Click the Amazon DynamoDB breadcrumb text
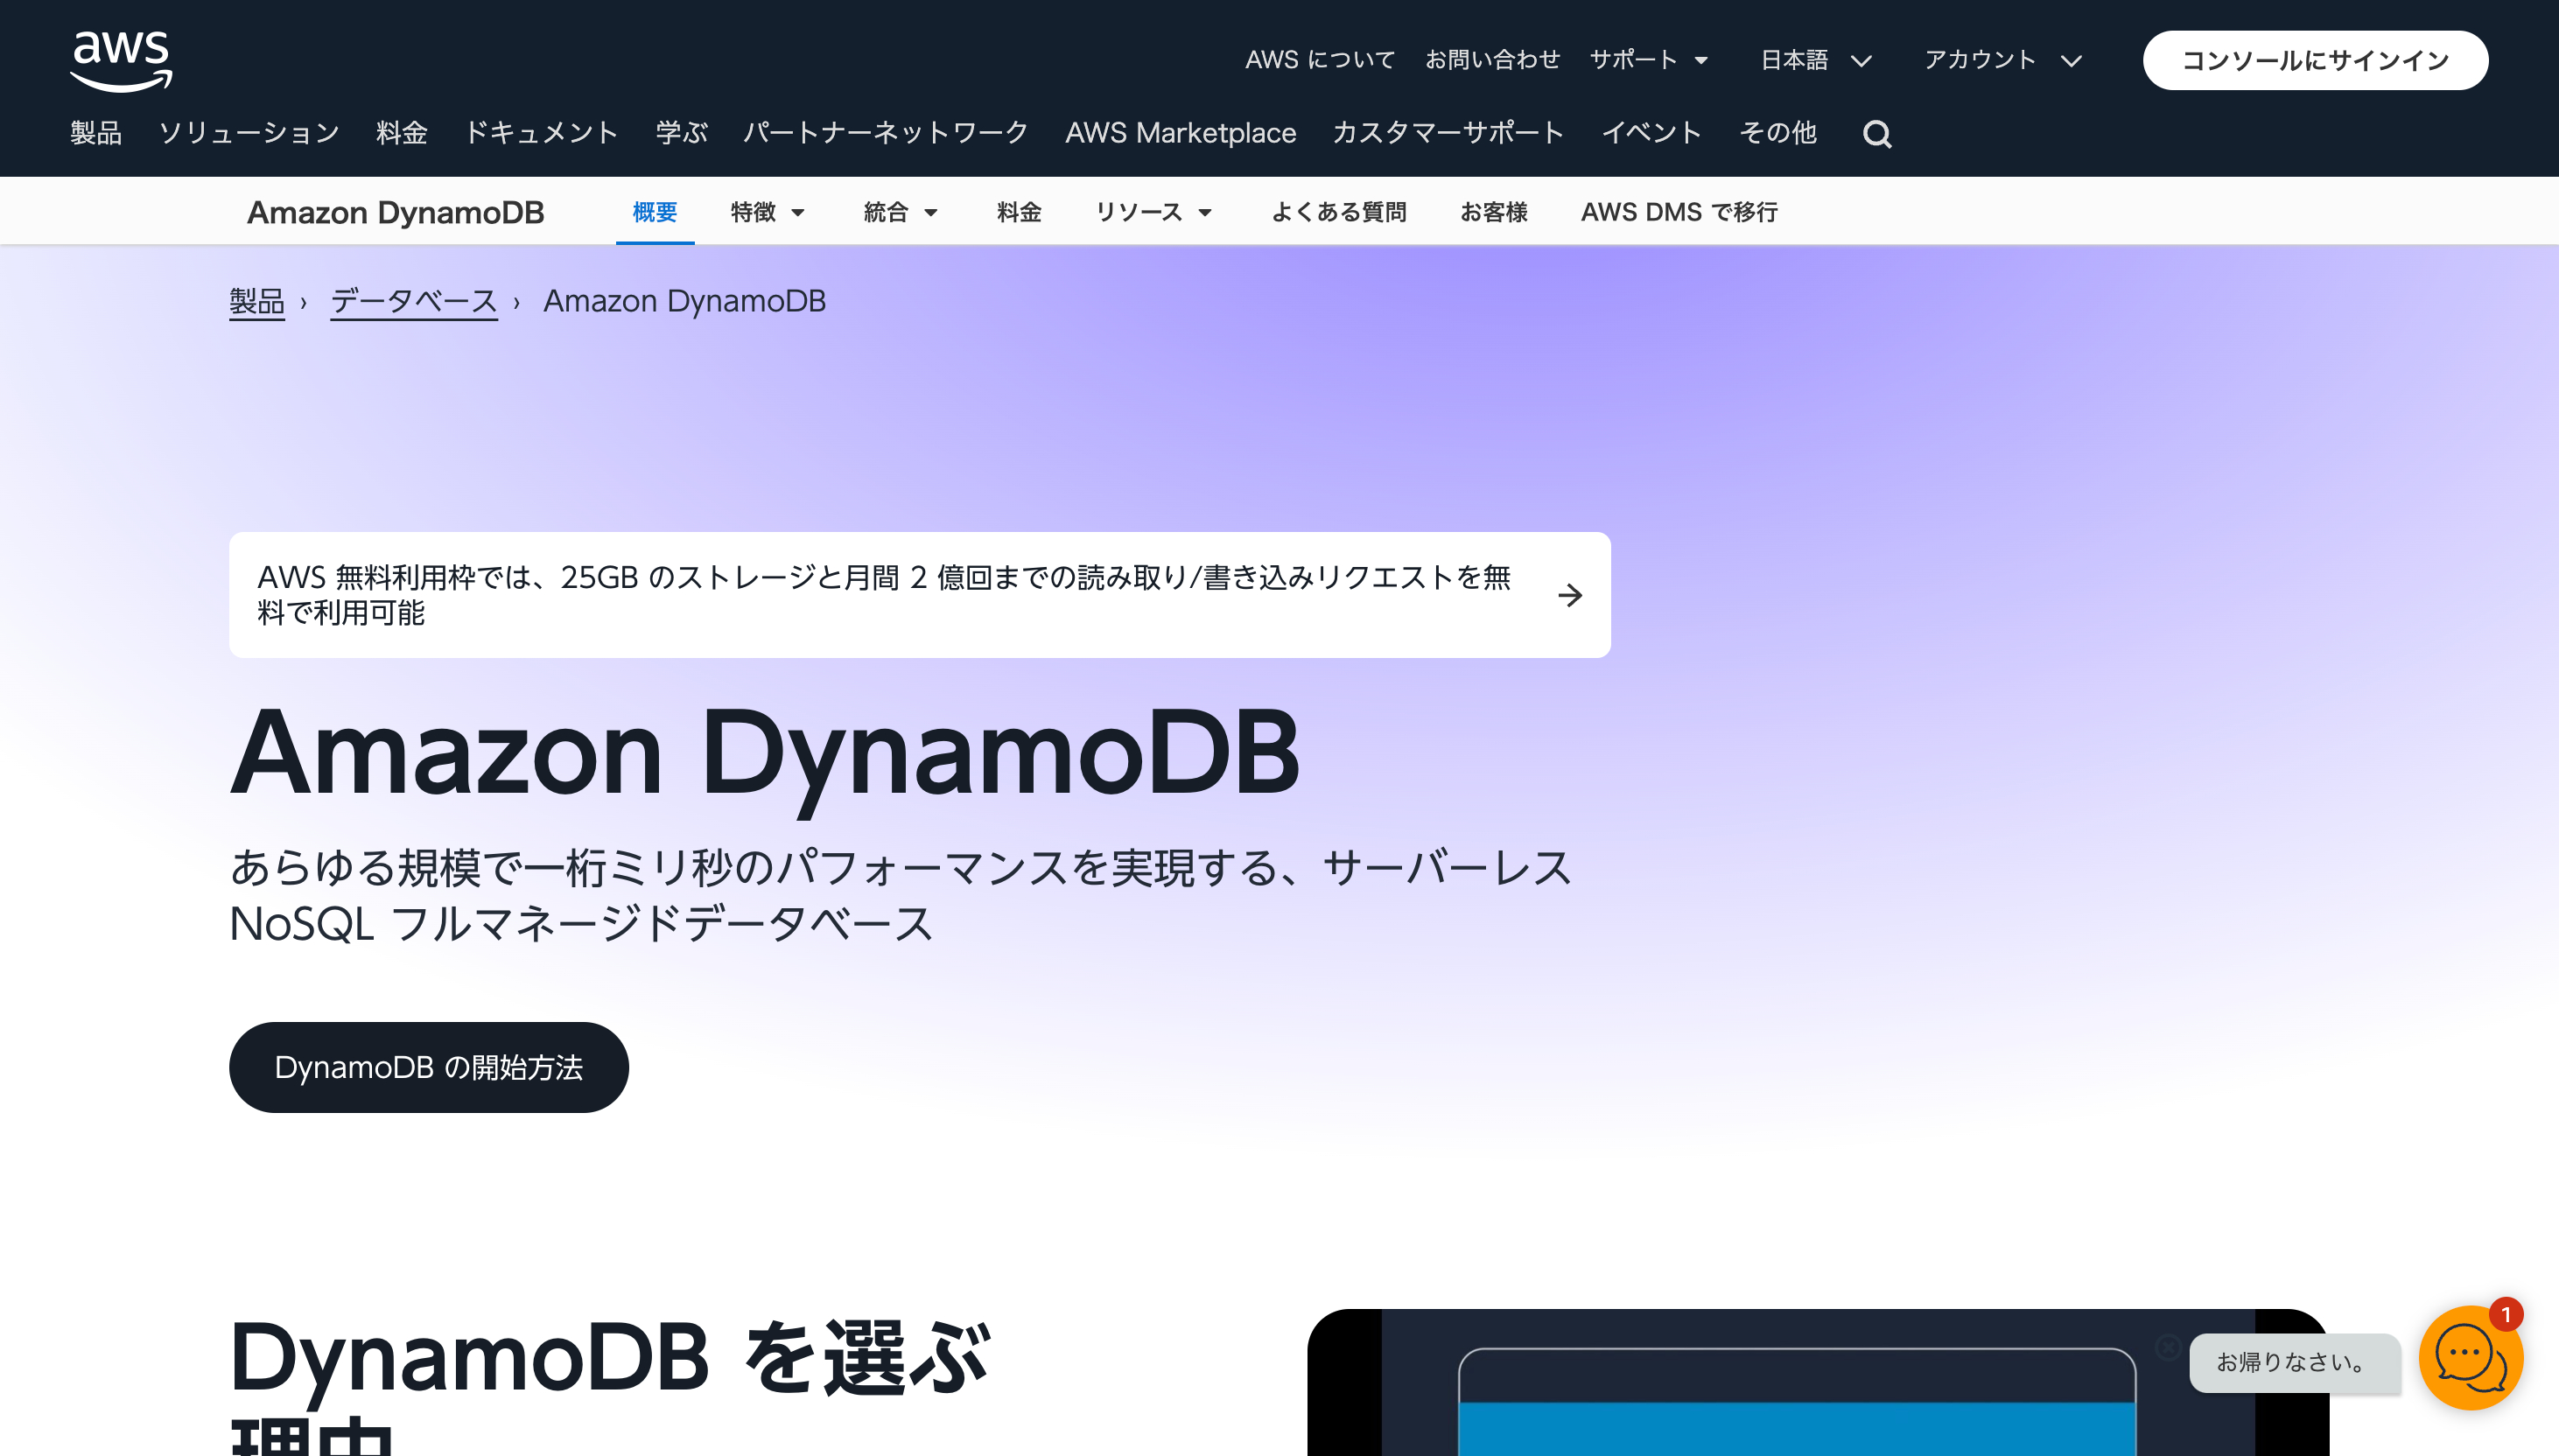Screen dimensions: 2559x1456 pos(684,301)
